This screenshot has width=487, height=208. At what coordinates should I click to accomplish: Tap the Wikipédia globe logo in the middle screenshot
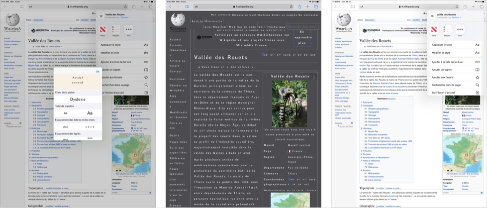click(178, 19)
